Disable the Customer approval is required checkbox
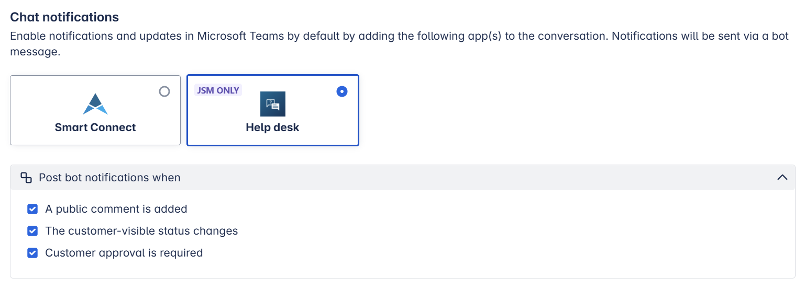Image resolution: width=805 pixels, height=290 pixels. pos(32,253)
